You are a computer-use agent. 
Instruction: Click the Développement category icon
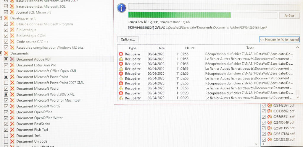pyautogui.click(x=6, y=18)
